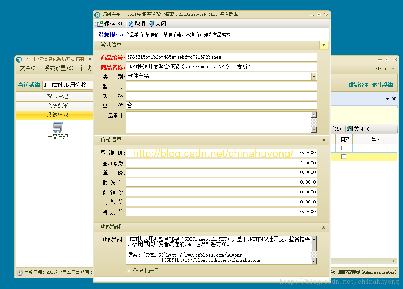
Task: Open the 当前系统 system selector
Action: (x=67, y=85)
